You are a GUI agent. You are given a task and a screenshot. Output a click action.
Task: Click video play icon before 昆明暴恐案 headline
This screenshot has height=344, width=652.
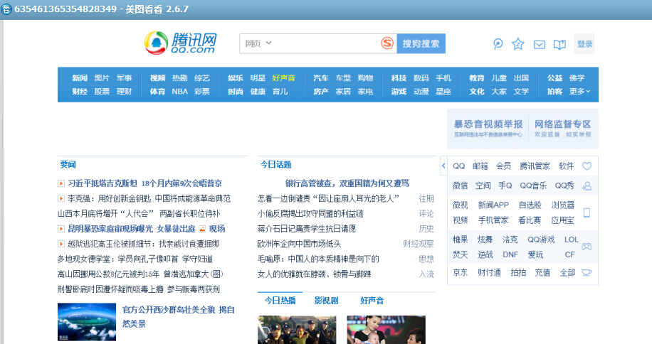[61, 229]
